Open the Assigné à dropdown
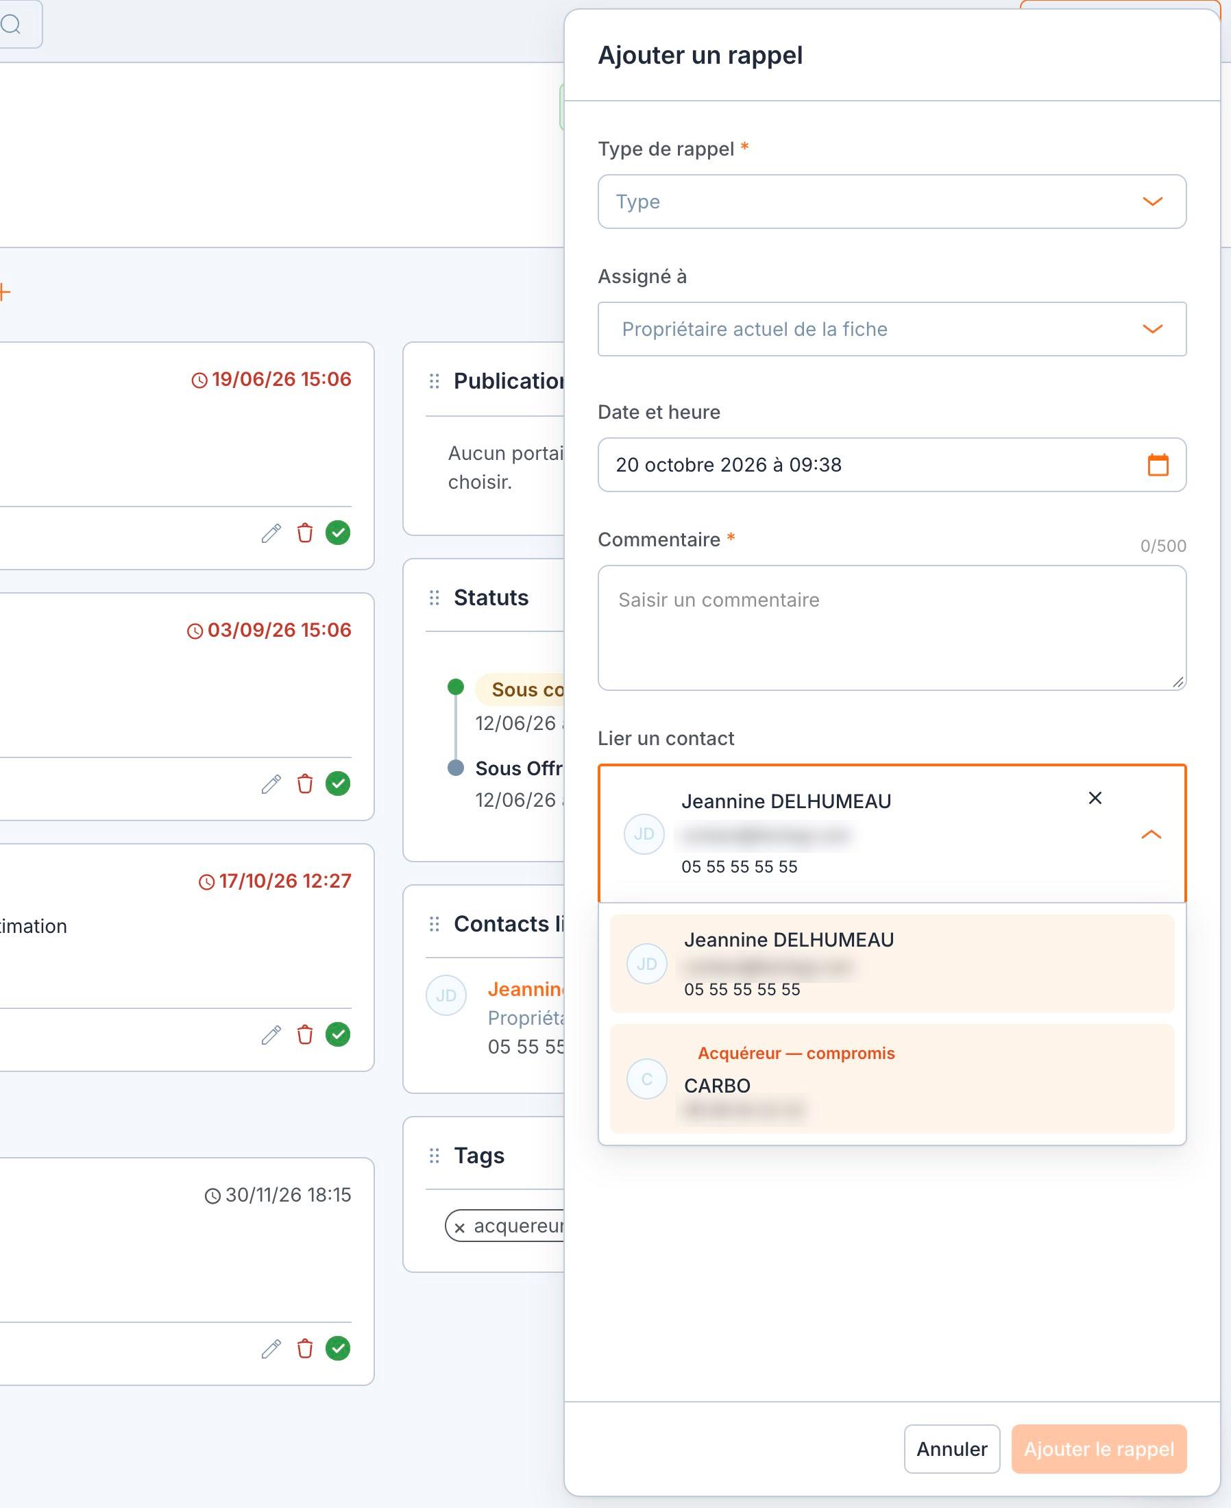Viewport: 1231px width, 1508px height. click(x=892, y=329)
